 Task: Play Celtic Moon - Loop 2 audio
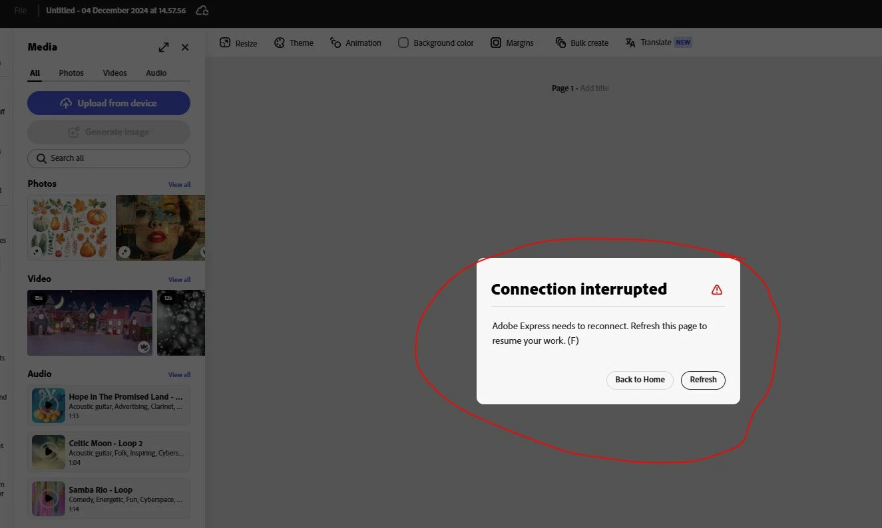tap(49, 452)
